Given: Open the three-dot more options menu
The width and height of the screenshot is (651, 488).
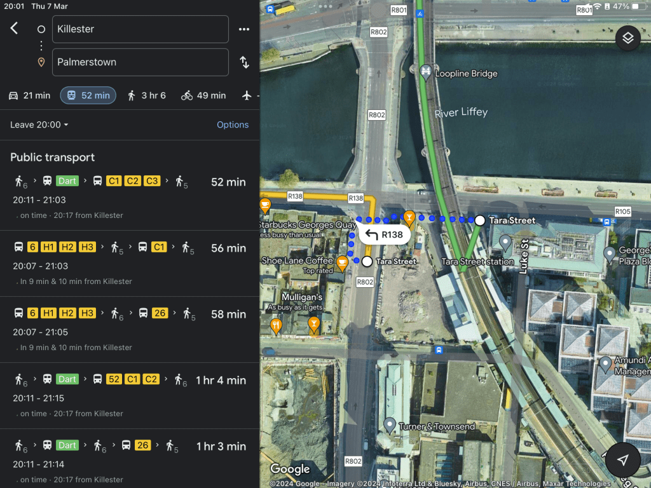Looking at the screenshot, I should pyautogui.click(x=244, y=29).
